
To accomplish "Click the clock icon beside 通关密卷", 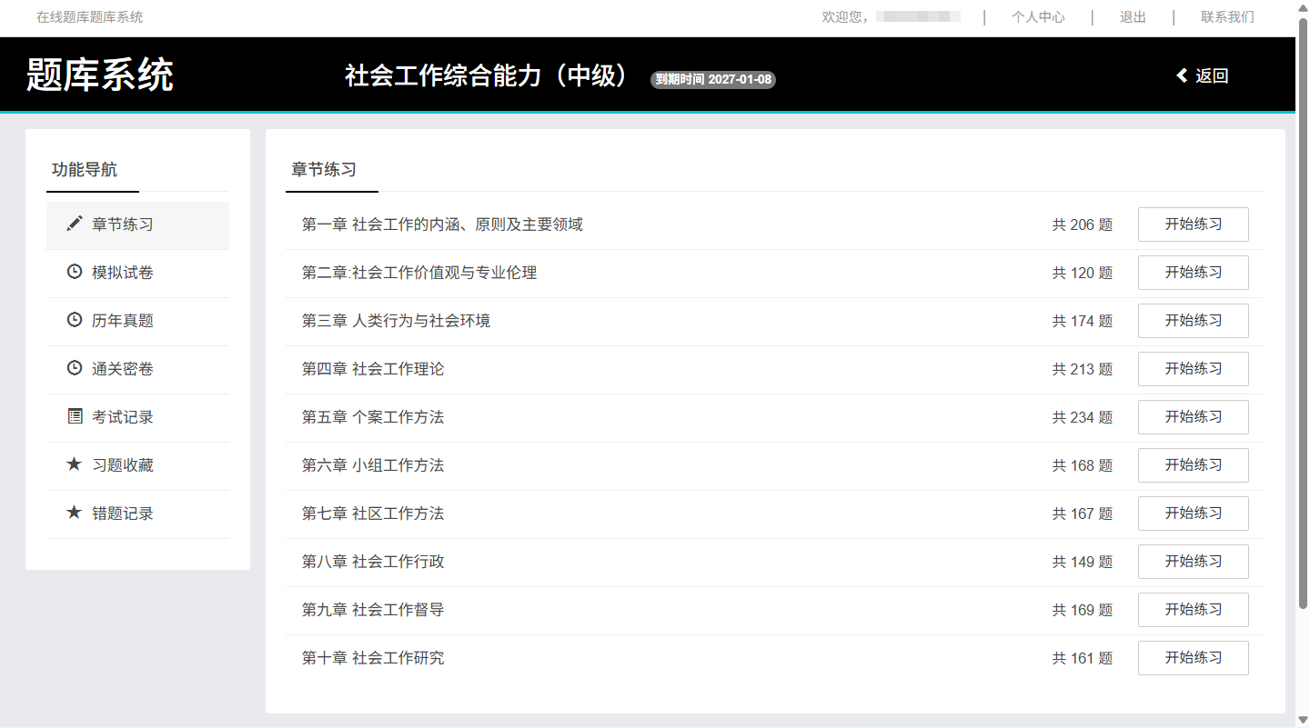I will point(75,368).
